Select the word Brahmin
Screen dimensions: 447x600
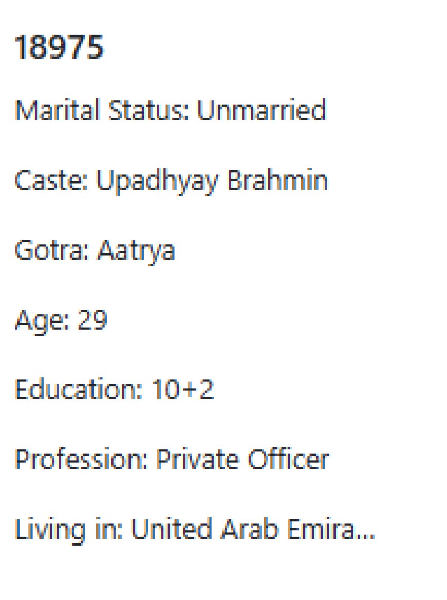pyautogui.click(x=277, y=179)
